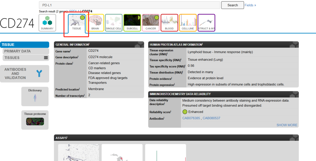Expand the Tissues hamburger menu
This screenshot has height=161, width=316.
[x=46, y=58]
